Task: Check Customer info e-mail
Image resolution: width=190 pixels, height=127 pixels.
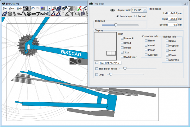Action: (146, 45)
